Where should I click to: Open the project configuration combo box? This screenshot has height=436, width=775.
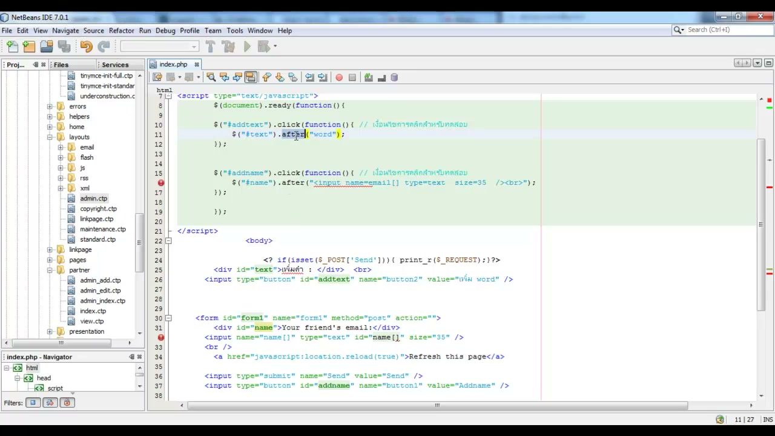click(x=159, y=47)
